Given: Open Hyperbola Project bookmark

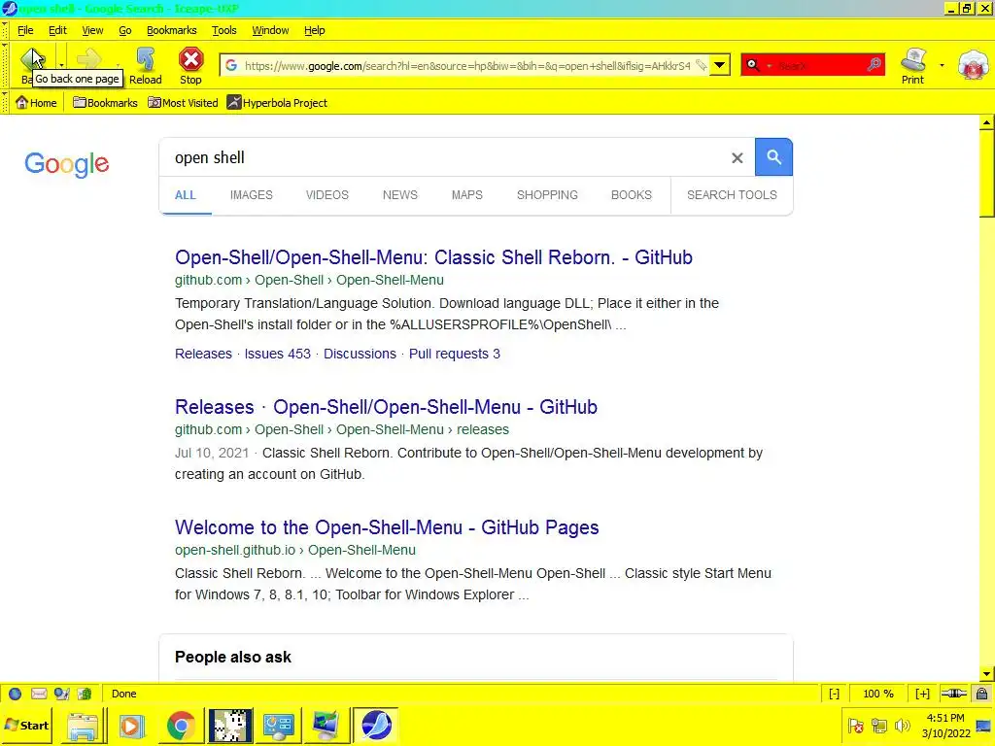Looking at the screenshot, I should pyautogui.click(x=277, y=102).
